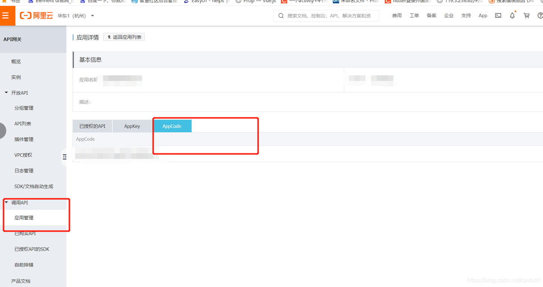The width and height of the screenshot is (543, 287).
Task: Open the Cloud Shell terminal icon
Action: click(498, 16)
